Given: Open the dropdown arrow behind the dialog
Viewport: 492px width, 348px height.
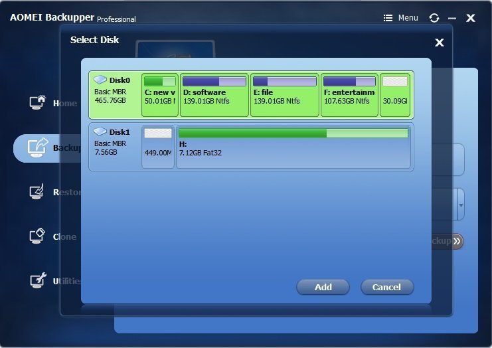Looking at the screenshot, I should point(461,205).
